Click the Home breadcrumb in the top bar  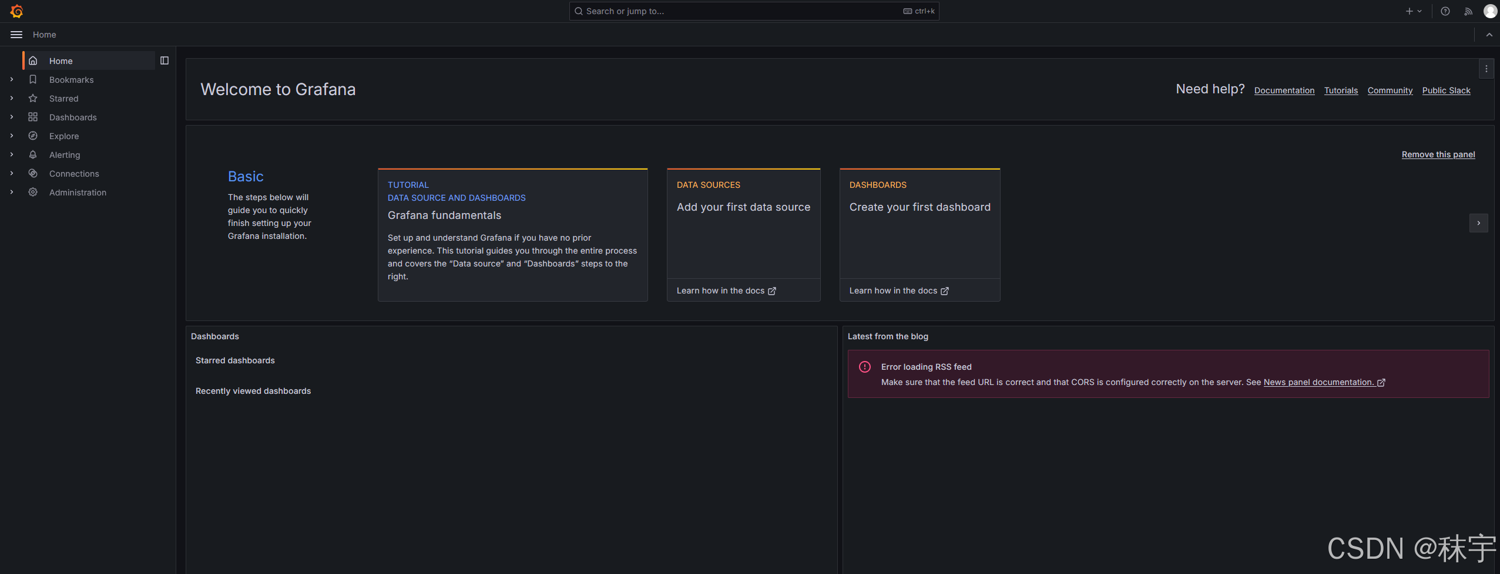point(45,35)
